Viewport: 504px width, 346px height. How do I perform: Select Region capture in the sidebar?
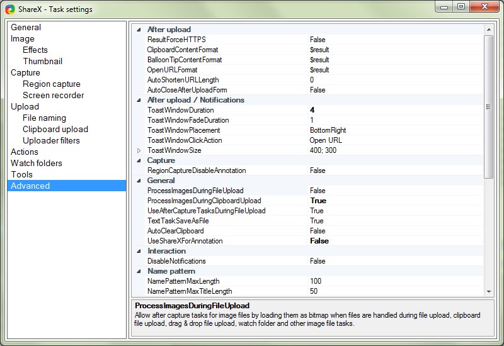coord(52,84)
